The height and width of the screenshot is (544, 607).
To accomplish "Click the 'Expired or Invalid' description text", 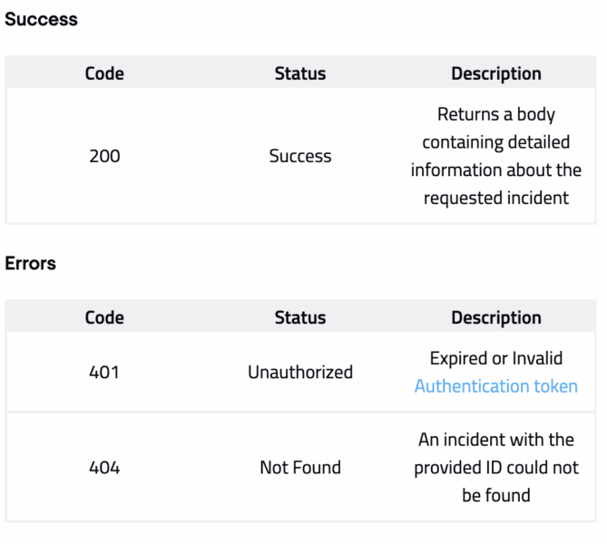I will coord(495,358).
